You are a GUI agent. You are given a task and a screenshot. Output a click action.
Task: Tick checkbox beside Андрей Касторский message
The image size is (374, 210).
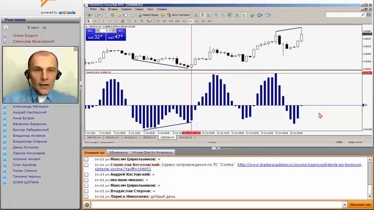[x=86, y=174]
